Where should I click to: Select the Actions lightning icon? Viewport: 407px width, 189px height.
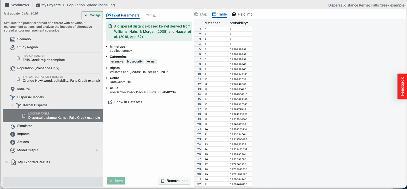click(13, 142)
